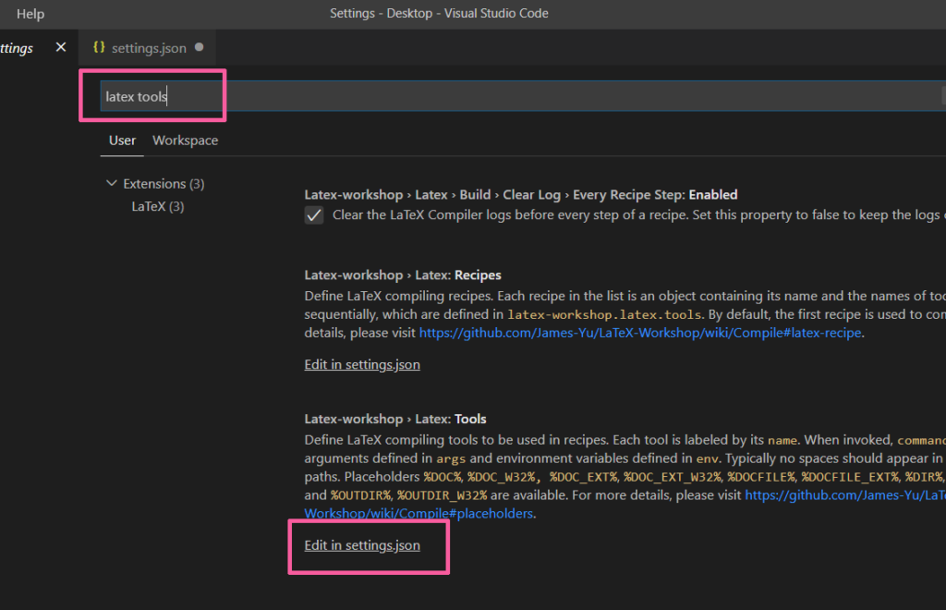Click the 'Every Recipe Step: Enabled' setting title
The width and height of the screenshot is (946, 610).
point(521,195)
